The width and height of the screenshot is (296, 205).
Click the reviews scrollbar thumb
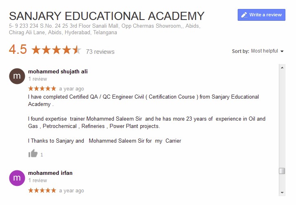coord(282,171)
